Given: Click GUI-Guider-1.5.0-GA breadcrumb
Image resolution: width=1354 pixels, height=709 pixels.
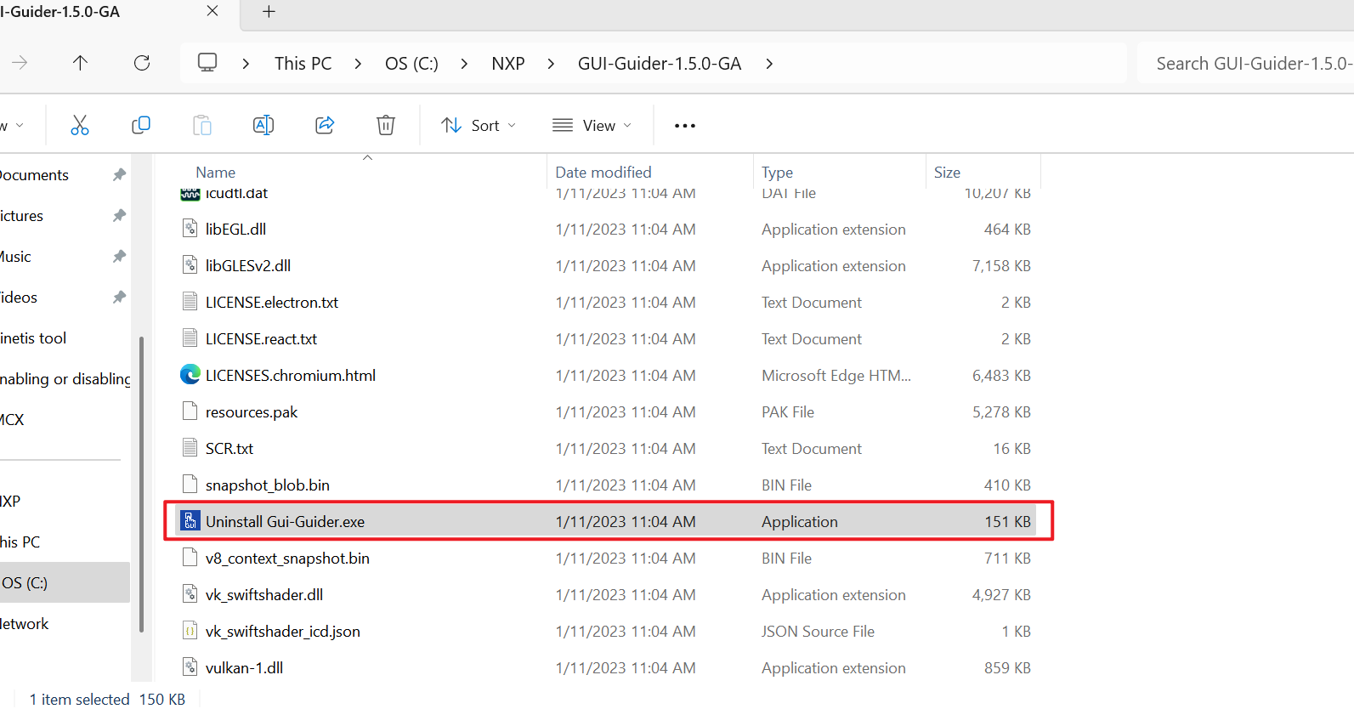Looking at the screenshot, I should [660, 64].
